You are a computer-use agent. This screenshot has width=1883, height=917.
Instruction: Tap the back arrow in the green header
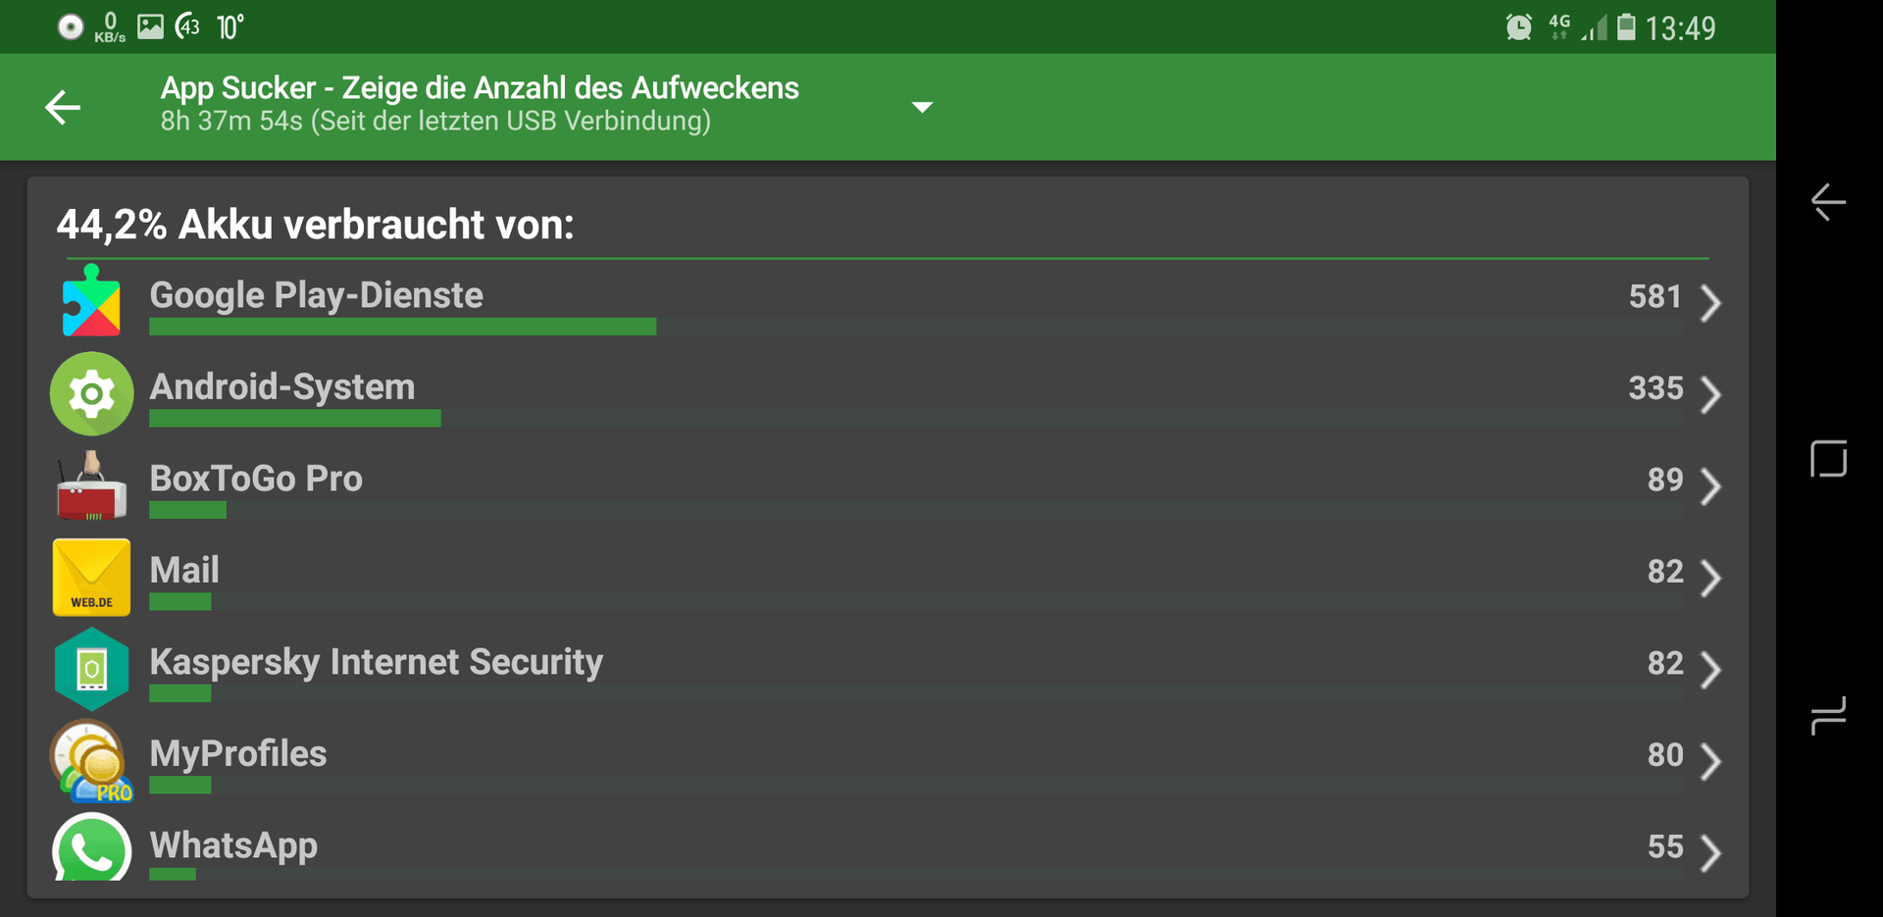point(63,107)
